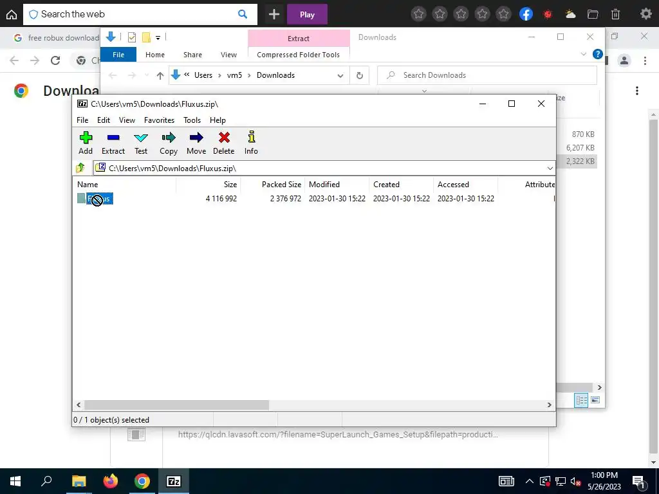Sort by the Created column header
Viewport: 659px width, 494px height.
(402, 185)
